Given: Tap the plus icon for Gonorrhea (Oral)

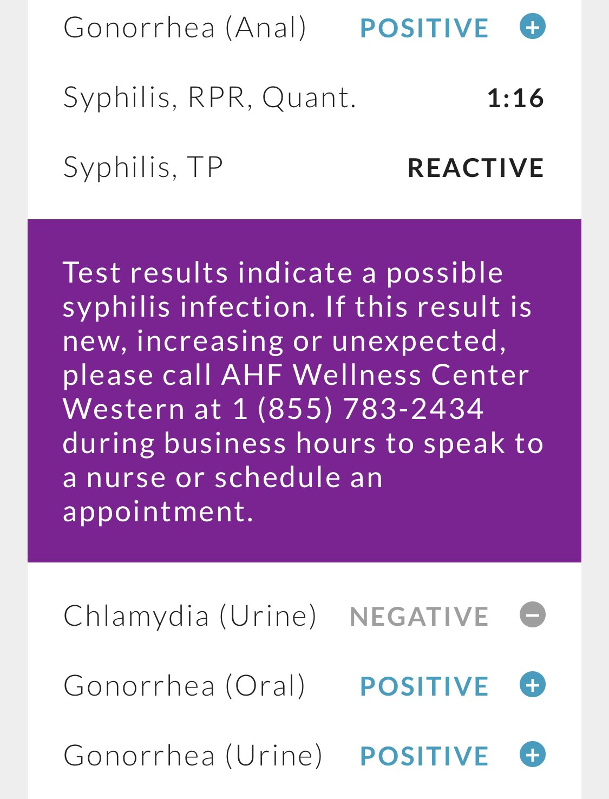Looking at the screenshot, I should click(532, 685).
